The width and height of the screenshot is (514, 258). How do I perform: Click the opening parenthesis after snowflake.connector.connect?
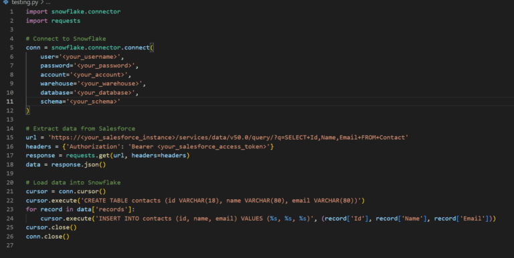click(152, 48)
